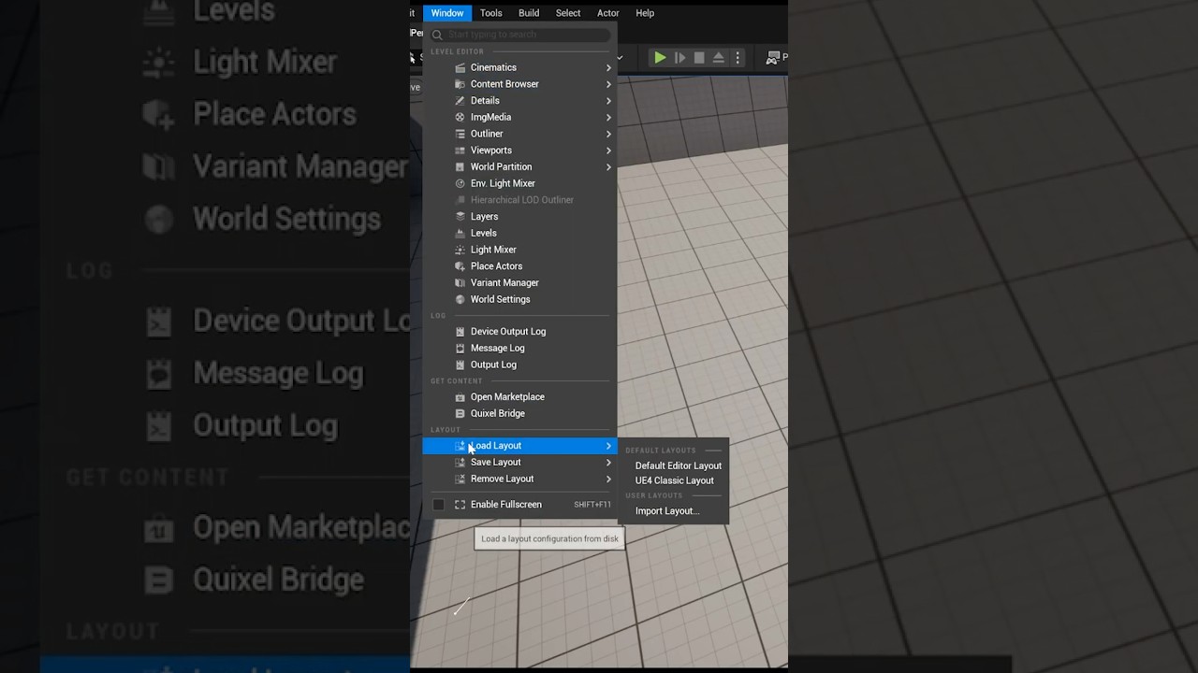Choose UE4 Classic Layout
The image size is (1198, 673).
tap(675, 480)
